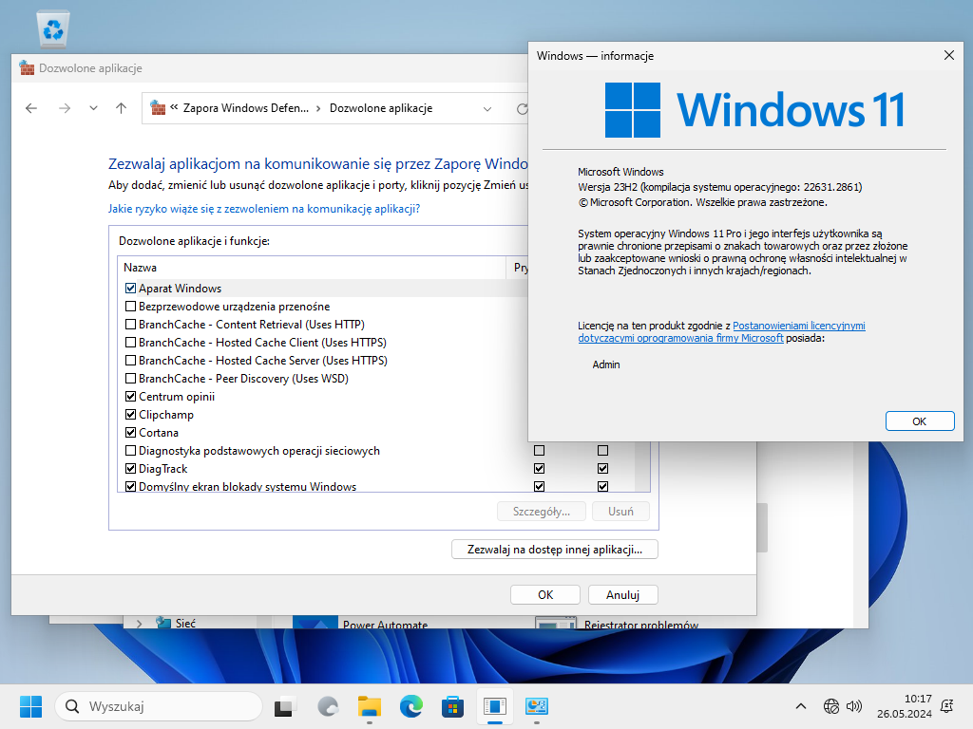Close the Windows informacje dialog

coord(949,55)
